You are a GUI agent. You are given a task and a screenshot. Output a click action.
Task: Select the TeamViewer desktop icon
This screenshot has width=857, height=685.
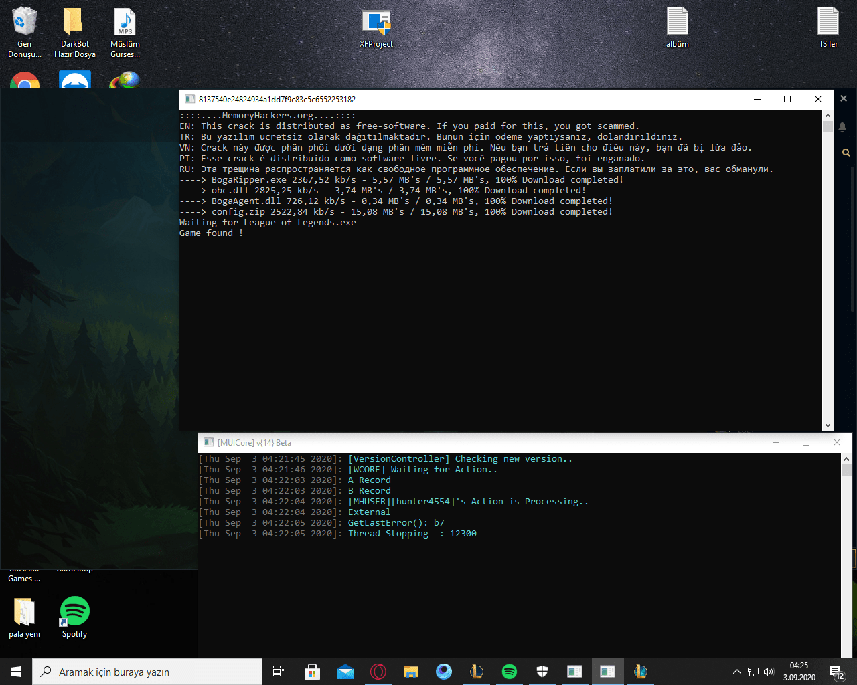pos(75,81)
